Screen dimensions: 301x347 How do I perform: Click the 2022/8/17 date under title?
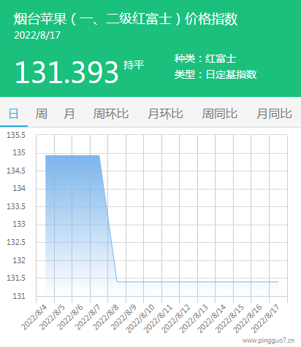37,36
